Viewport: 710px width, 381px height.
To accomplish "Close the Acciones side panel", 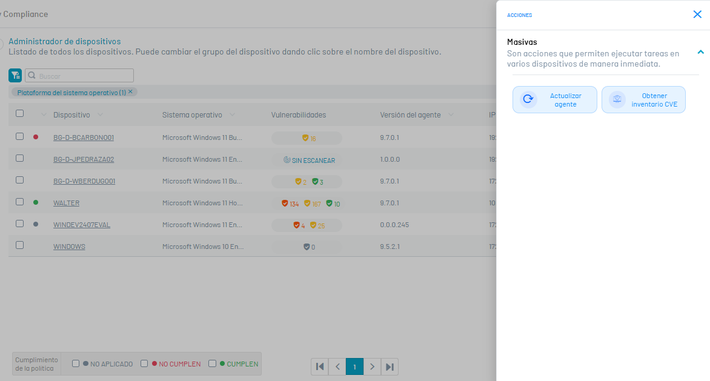I will (x=697, y=15).
